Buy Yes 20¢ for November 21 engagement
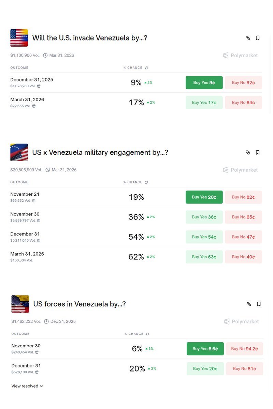The image size is (273, 409). [x=204, y=197]
